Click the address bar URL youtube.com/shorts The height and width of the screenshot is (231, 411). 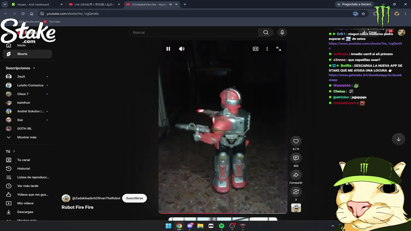73,14
